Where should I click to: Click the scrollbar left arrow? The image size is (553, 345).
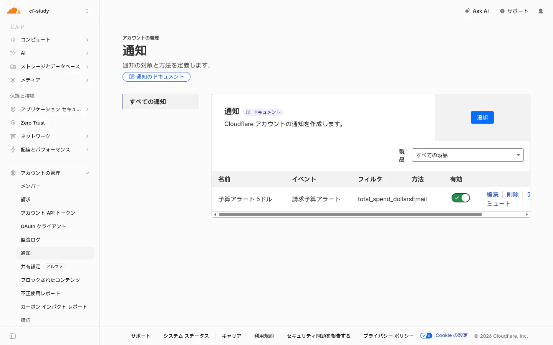[x=215, y=215]
